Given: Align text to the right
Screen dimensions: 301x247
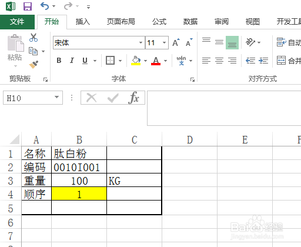Looking at the screenshot, I should coord(232,61).
